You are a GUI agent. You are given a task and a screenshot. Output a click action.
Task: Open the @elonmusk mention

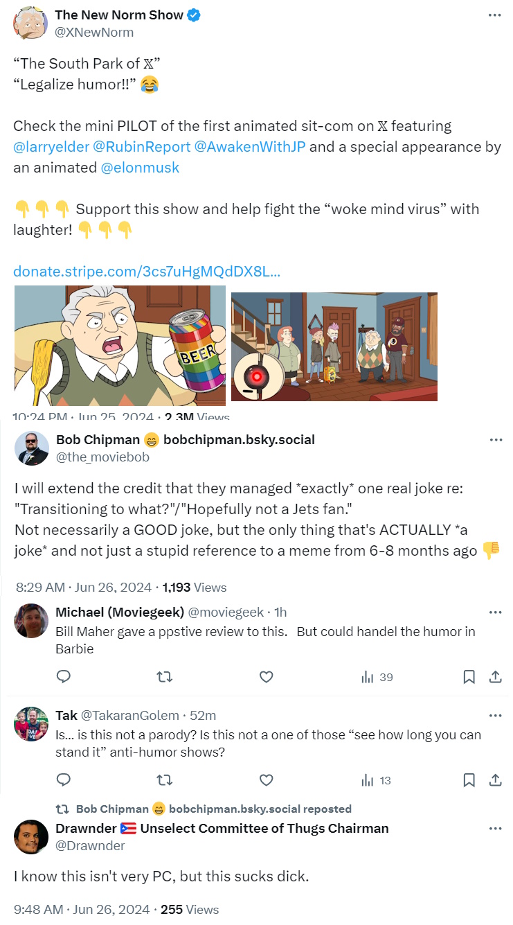coord(141,168)
